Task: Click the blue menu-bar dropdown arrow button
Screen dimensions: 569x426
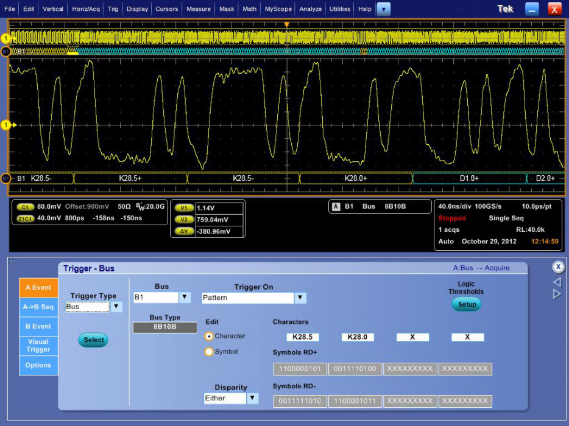Action: pyautogui.click(x=384, y=9)
